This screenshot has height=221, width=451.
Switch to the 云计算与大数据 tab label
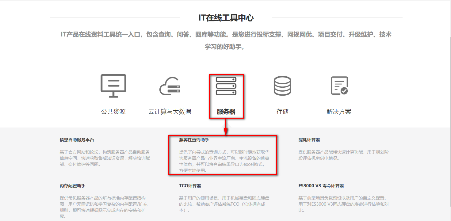point(170,112)
